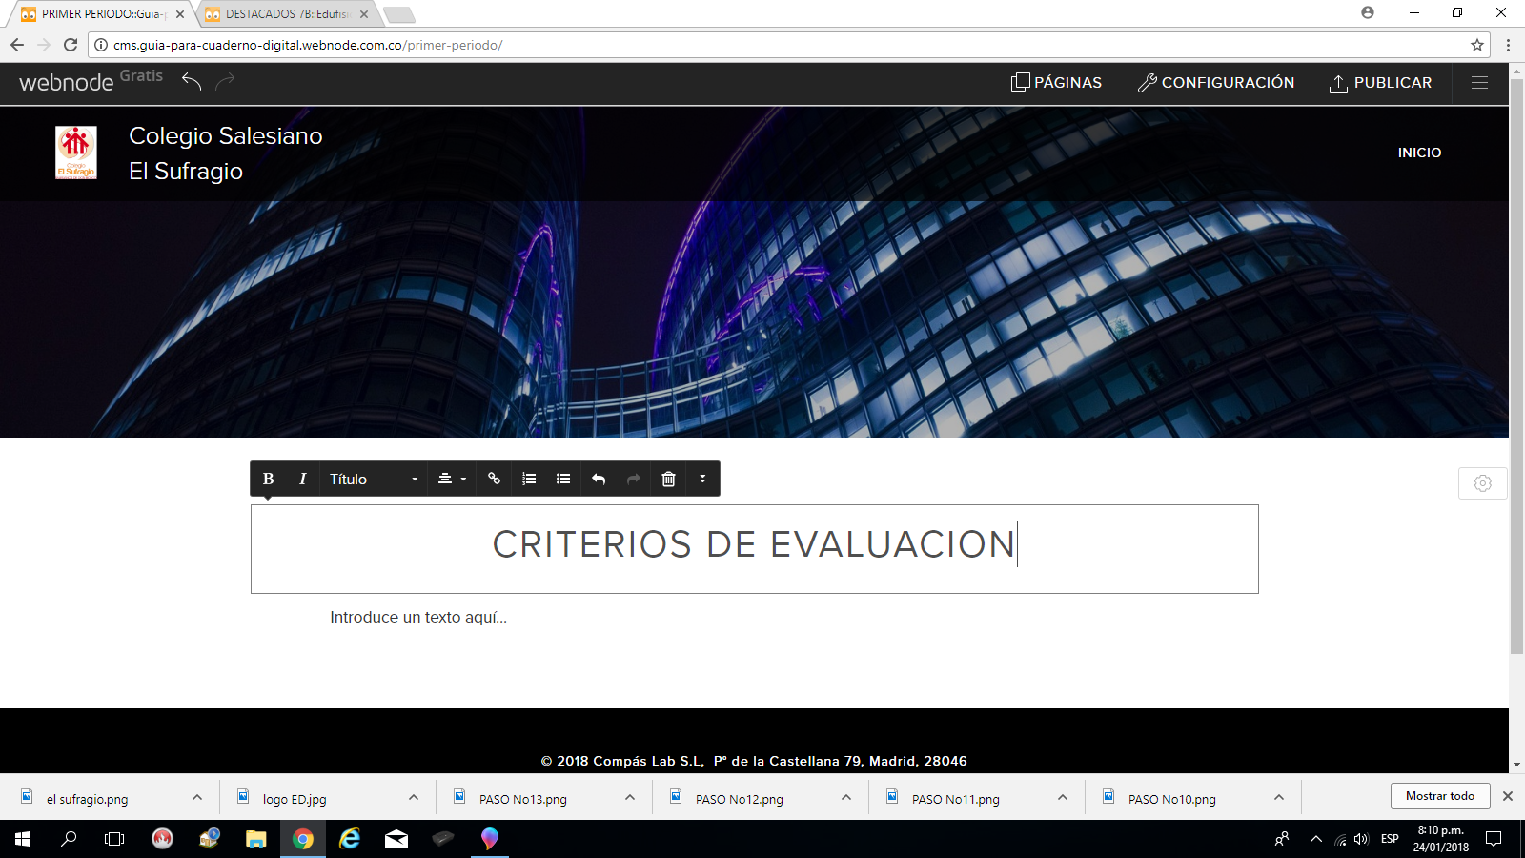Click PUBLICAR to publish the site

click(1380, 83)
